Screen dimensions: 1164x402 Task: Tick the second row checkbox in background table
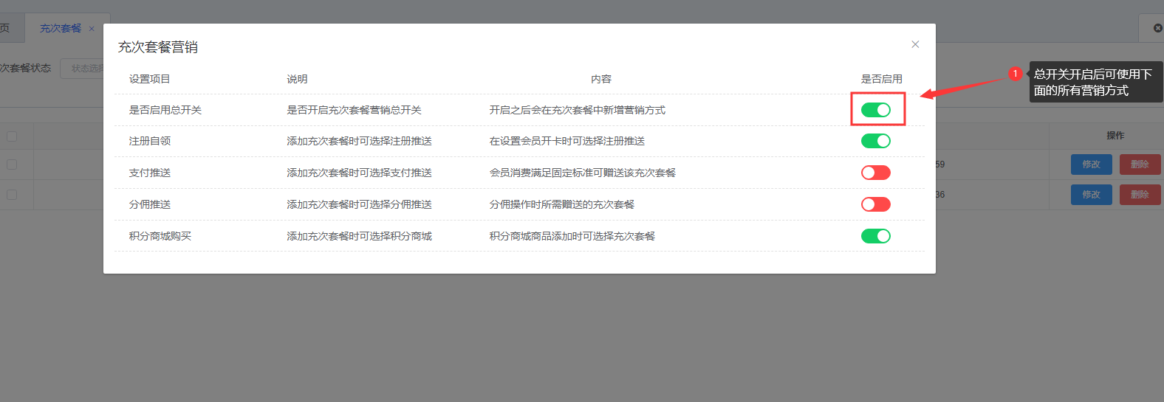(x=12, y=195)
